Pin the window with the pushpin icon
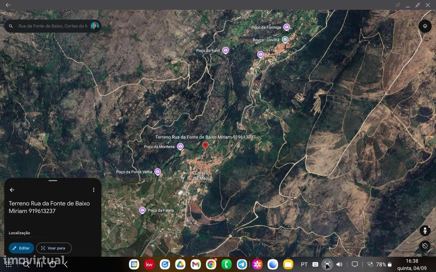The height and width of the screenshot is (272, 436). [x=398, y=5]
